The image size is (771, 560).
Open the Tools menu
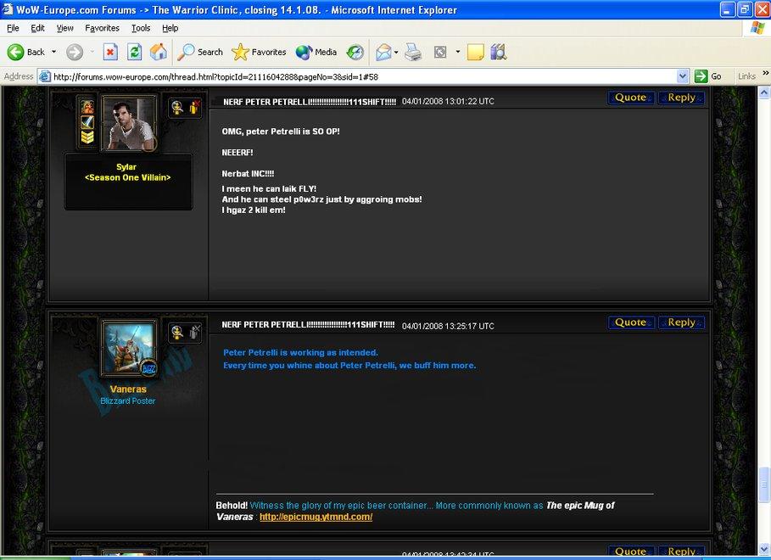coord(141,28)
